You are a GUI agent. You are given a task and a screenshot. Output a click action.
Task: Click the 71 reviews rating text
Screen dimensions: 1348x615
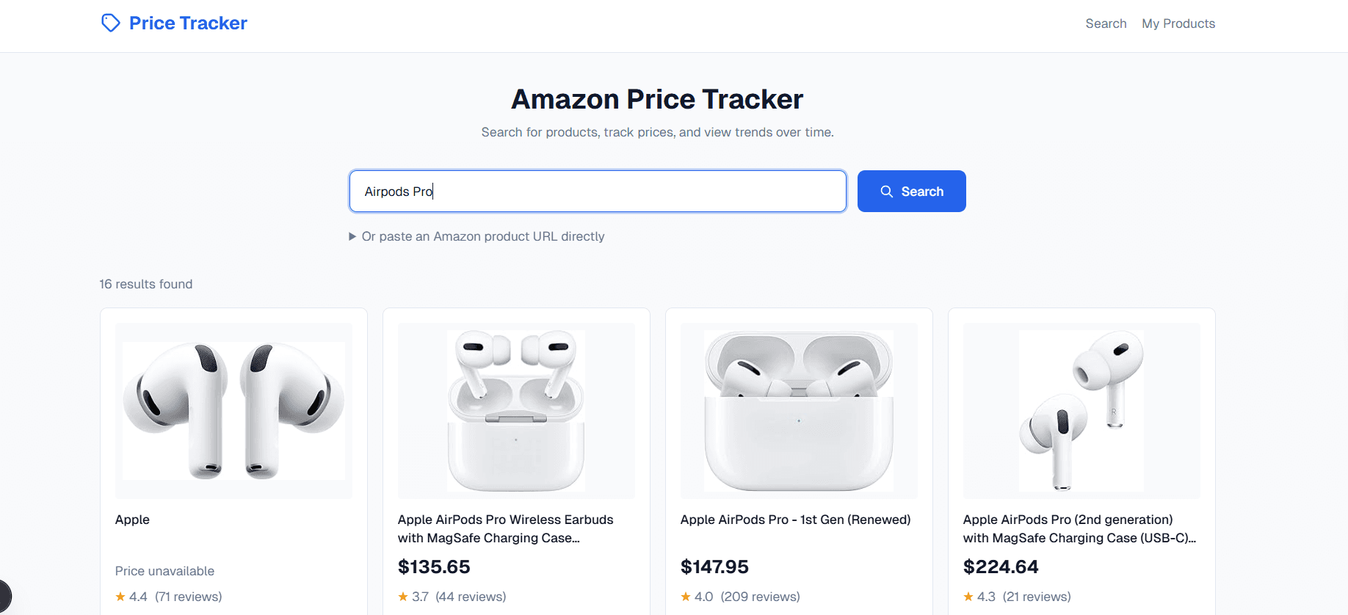[188, 597]
